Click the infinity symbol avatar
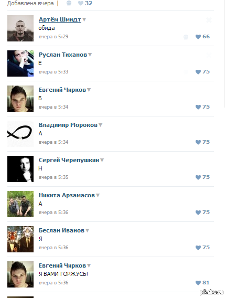The image size is (226, 298). pos(20,134)
